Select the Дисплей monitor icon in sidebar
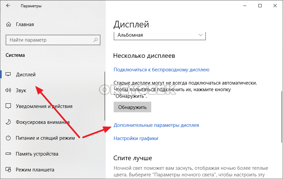 pos(9,75)
